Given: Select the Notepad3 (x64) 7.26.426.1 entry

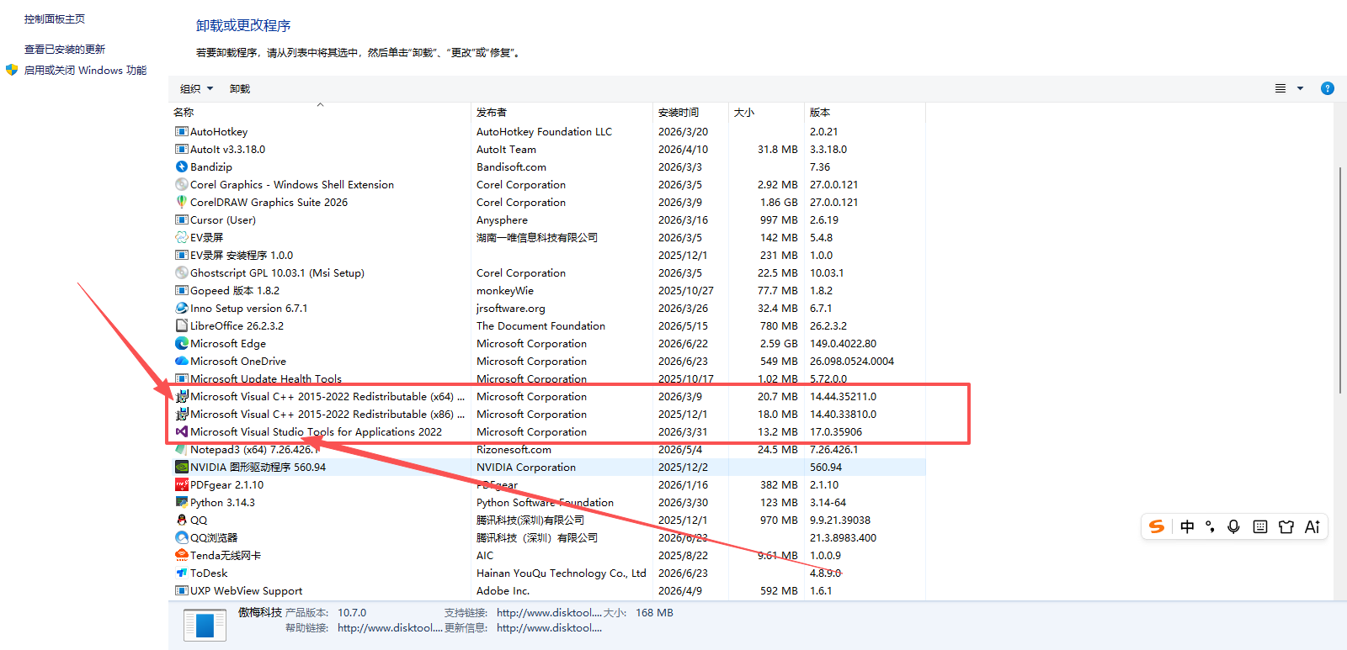Looking at the screenshot, I should 547,449.
